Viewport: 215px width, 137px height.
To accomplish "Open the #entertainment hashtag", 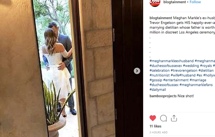I will point(176,80).
